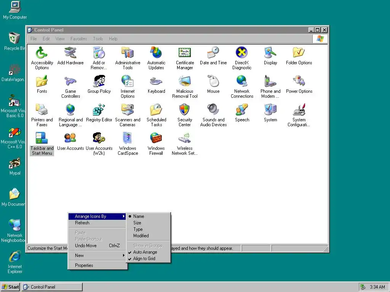Open Certificate Manager icon
Viewport: 390px width, 292px height.
click(185, 52)
